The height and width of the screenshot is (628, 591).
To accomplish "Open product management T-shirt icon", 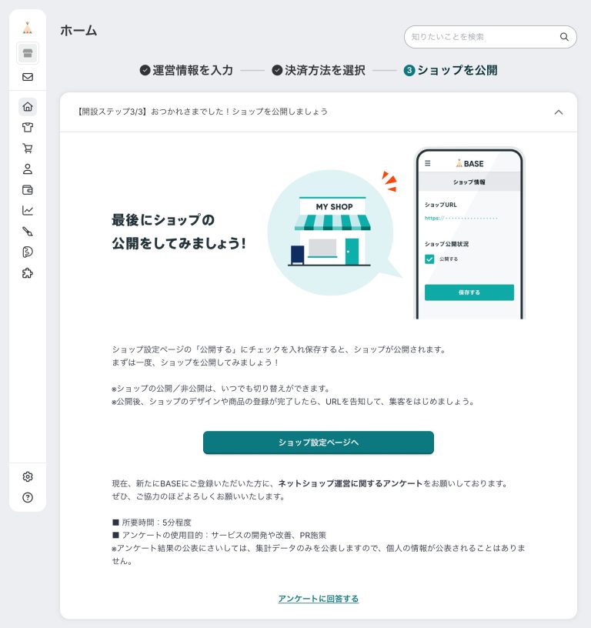I will pyautogui.click(x=28, y=128).
